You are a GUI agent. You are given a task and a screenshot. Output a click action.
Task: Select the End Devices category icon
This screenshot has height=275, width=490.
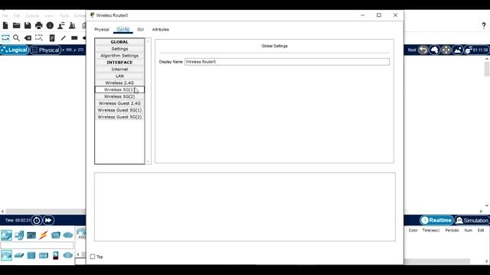point(19,235)
